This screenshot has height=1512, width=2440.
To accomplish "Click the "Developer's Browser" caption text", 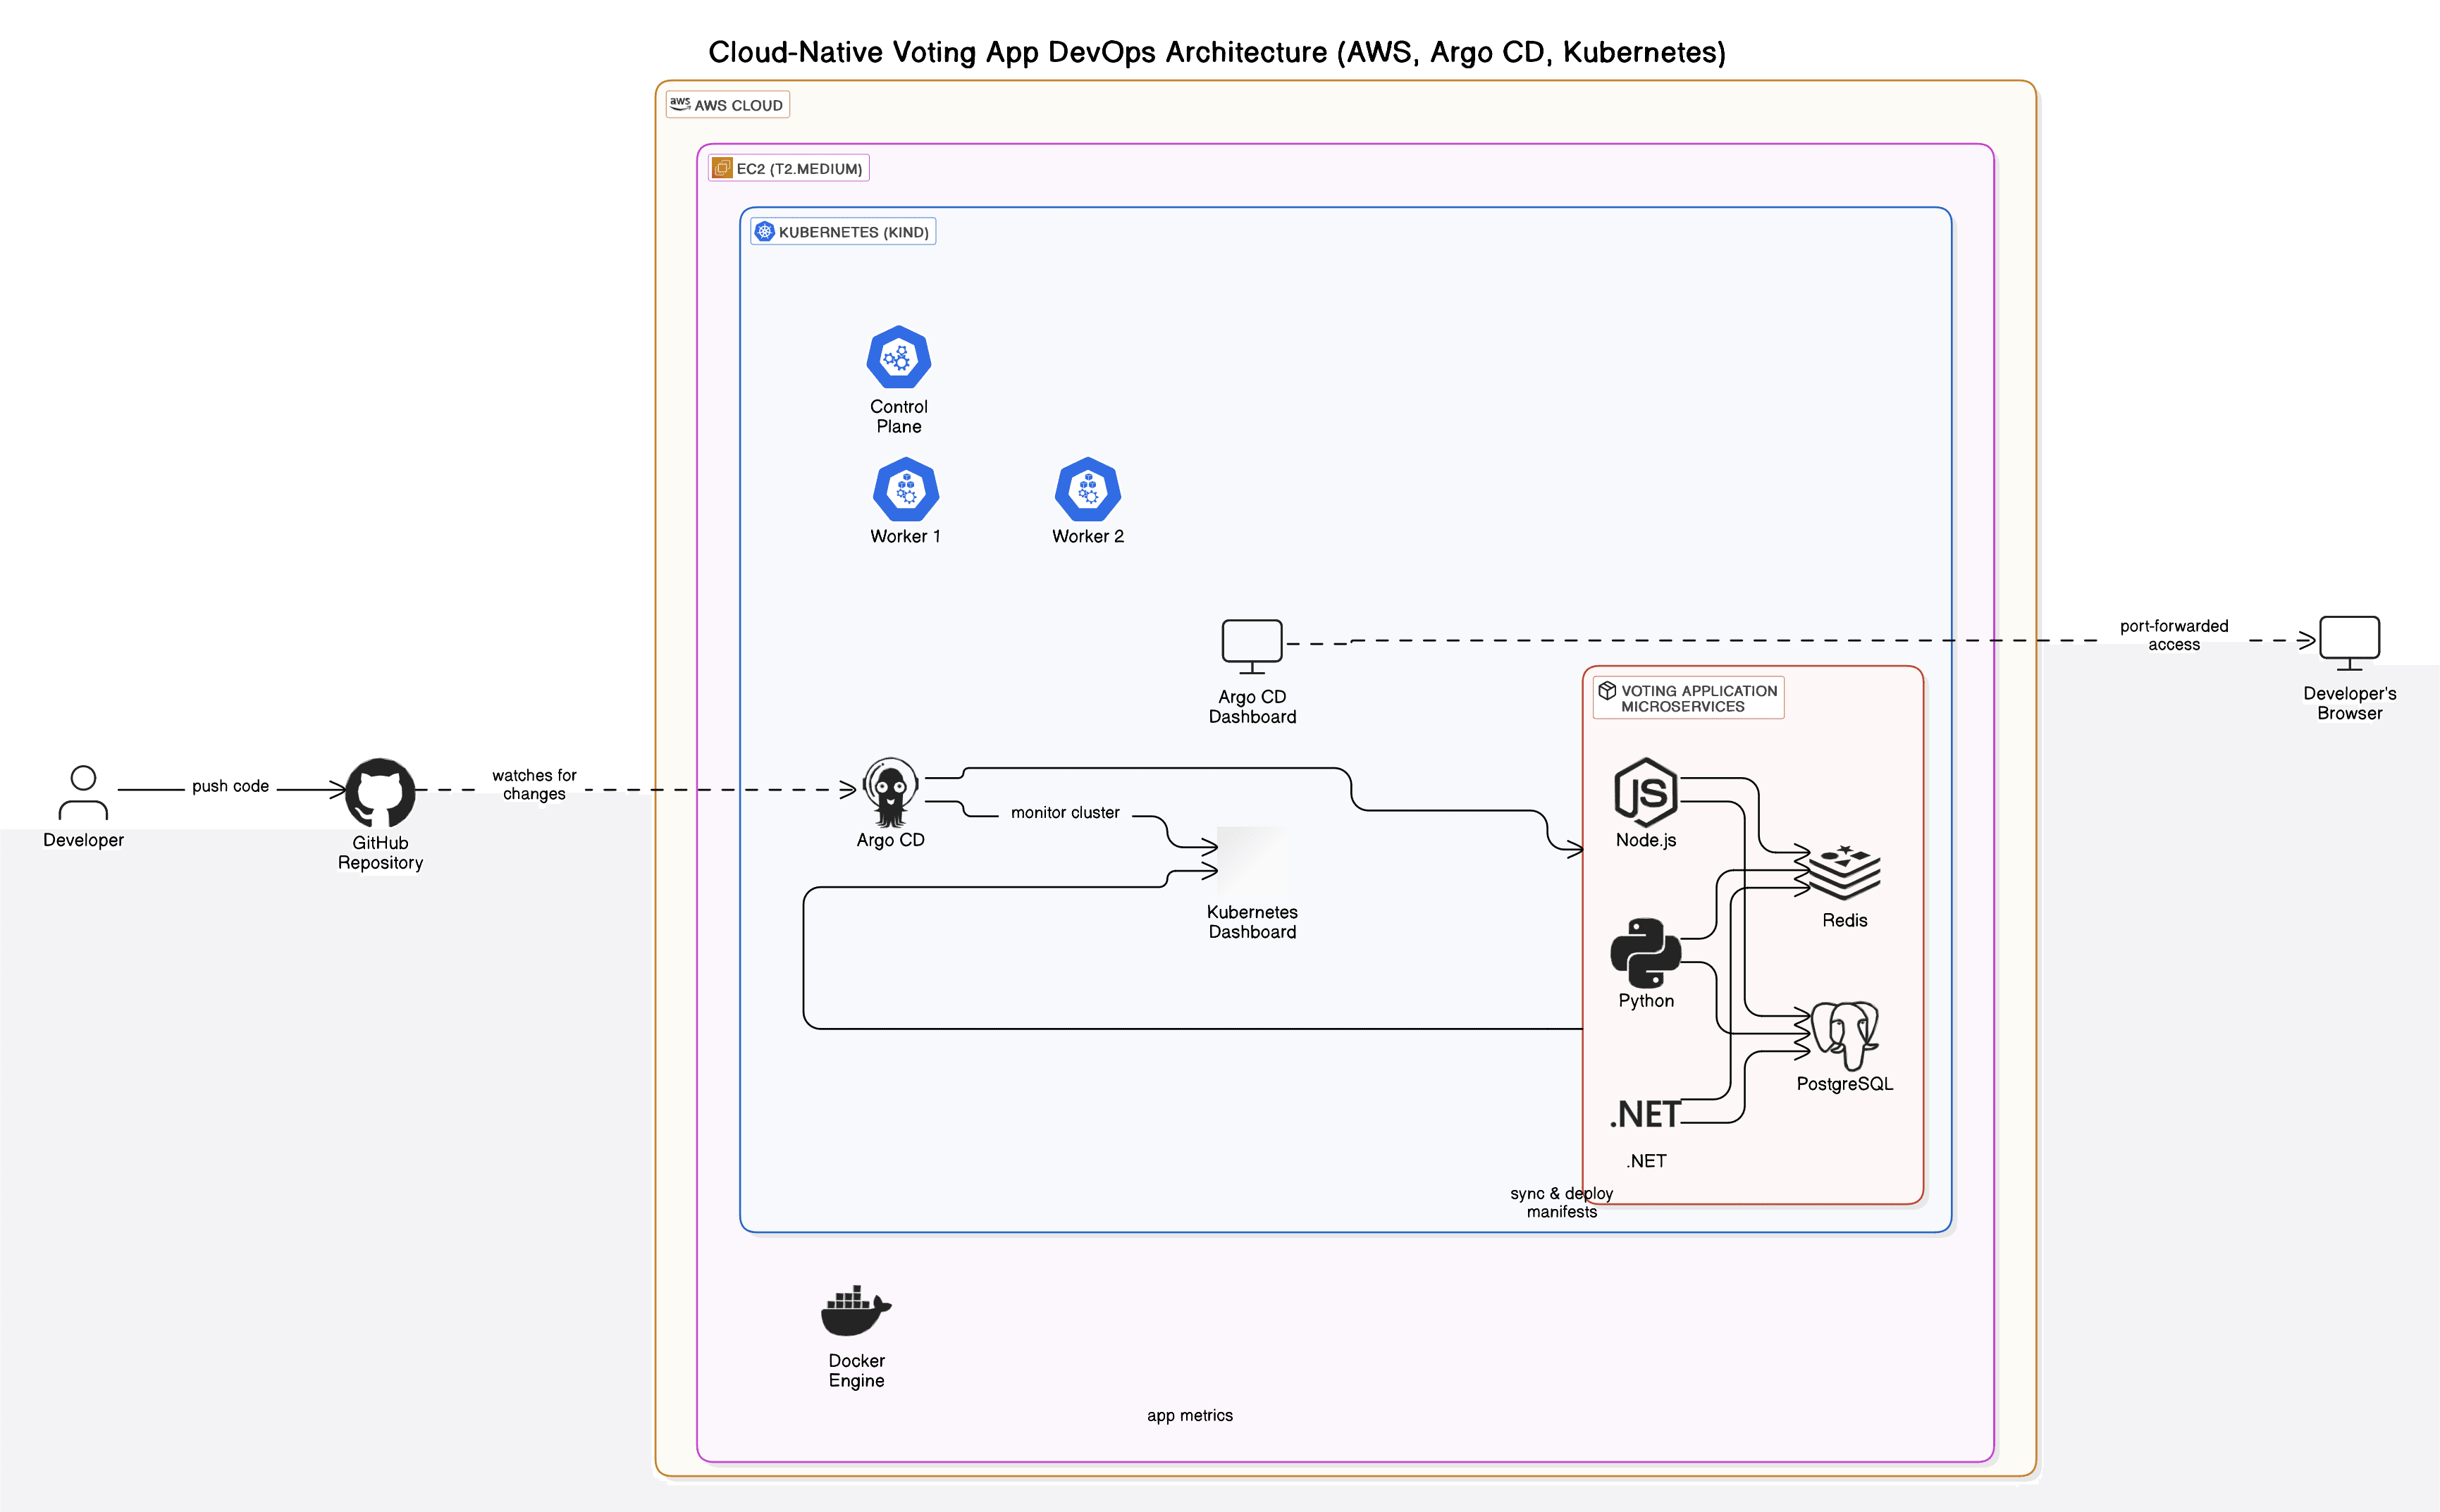I will [2349, 703].
